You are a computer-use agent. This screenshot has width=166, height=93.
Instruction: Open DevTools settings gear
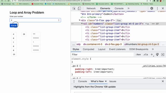[x=152, y=8]
